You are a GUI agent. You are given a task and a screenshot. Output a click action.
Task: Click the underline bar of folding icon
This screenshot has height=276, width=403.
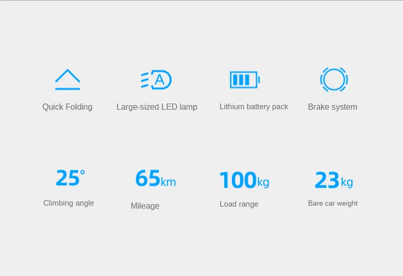click(67, 89)
